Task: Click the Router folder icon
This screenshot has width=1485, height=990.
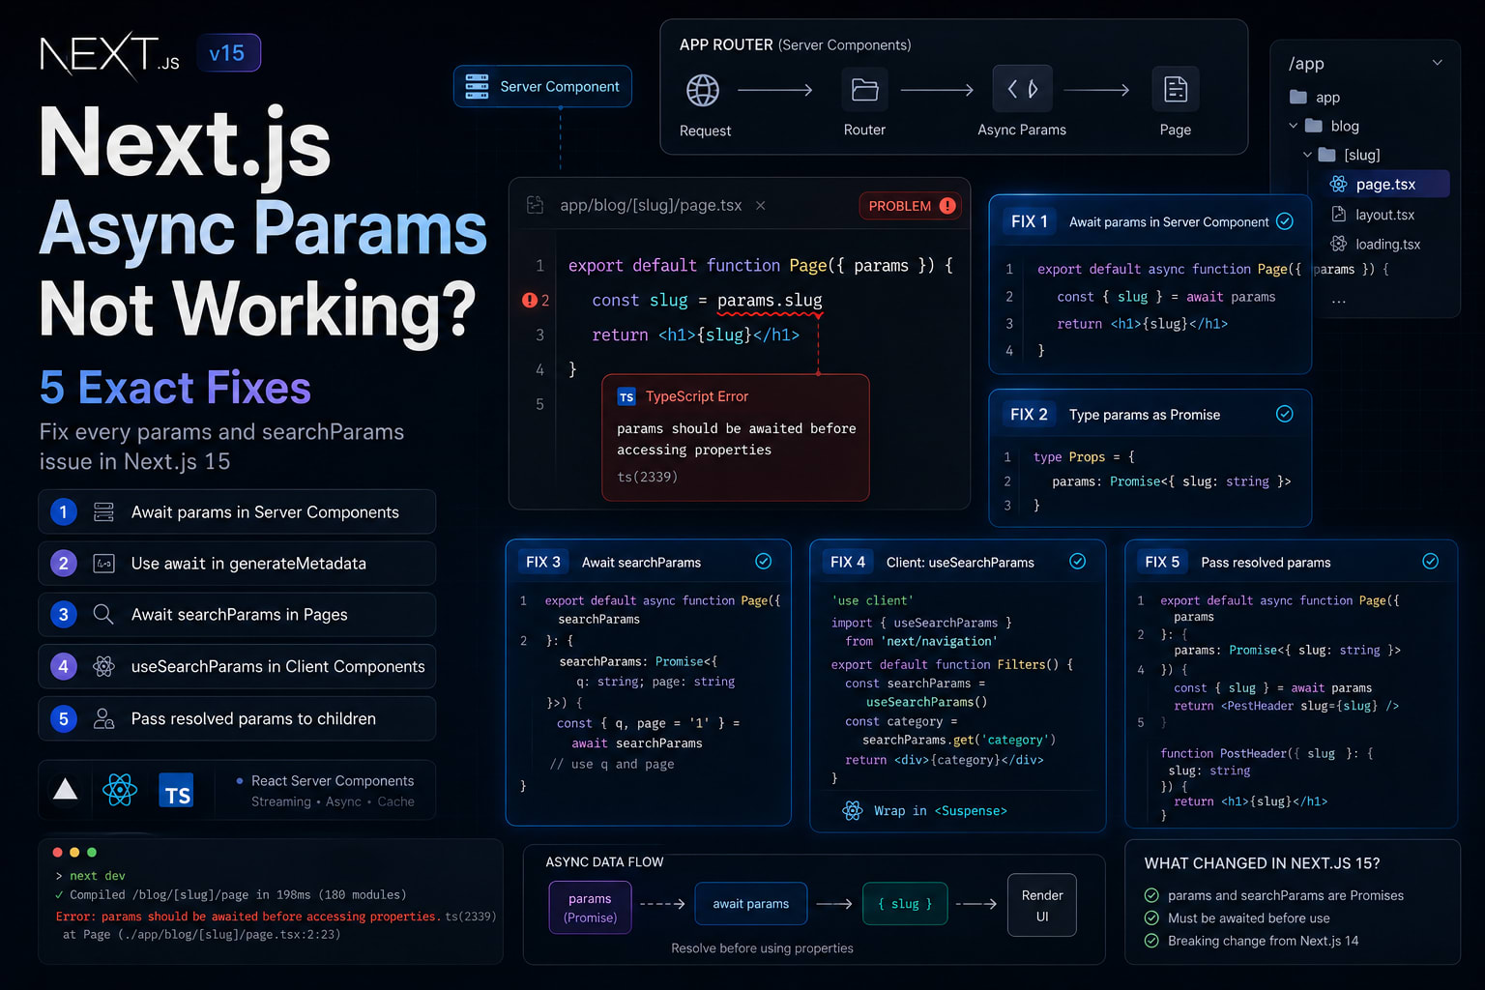Action: [864, 90]
